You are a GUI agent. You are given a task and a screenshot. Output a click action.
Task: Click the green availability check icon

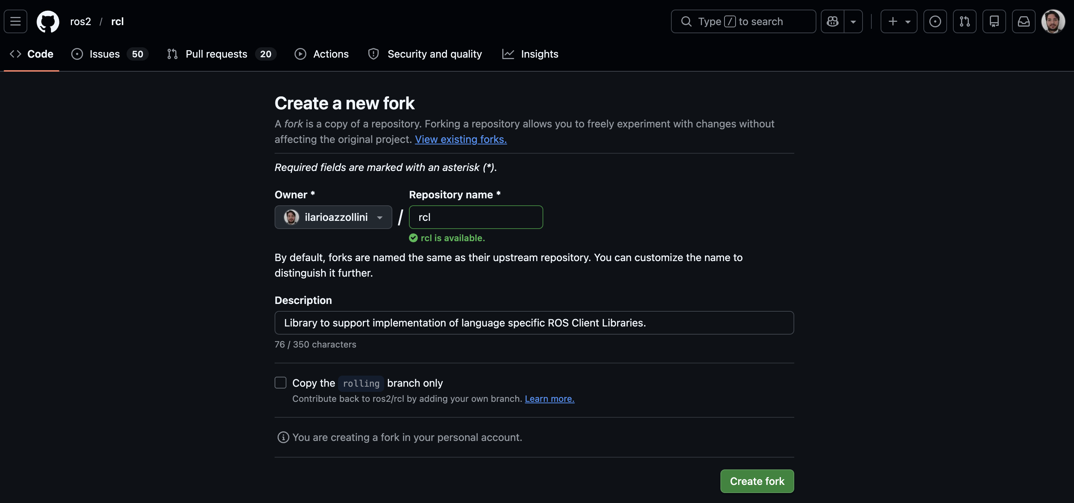point(413,238)
